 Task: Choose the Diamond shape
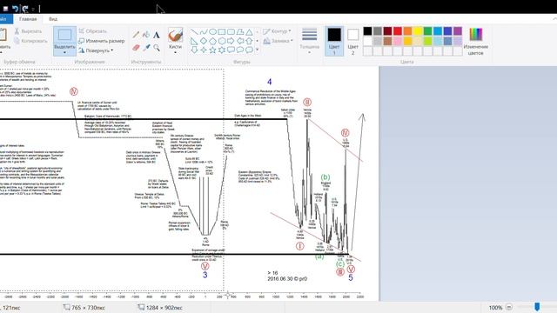click(204, 41)
